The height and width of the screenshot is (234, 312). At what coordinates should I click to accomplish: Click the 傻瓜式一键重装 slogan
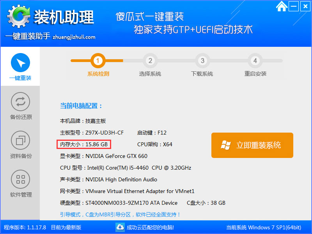(150, 16)
